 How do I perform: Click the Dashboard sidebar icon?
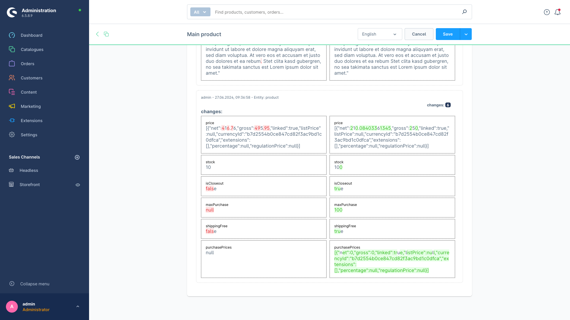12,35
